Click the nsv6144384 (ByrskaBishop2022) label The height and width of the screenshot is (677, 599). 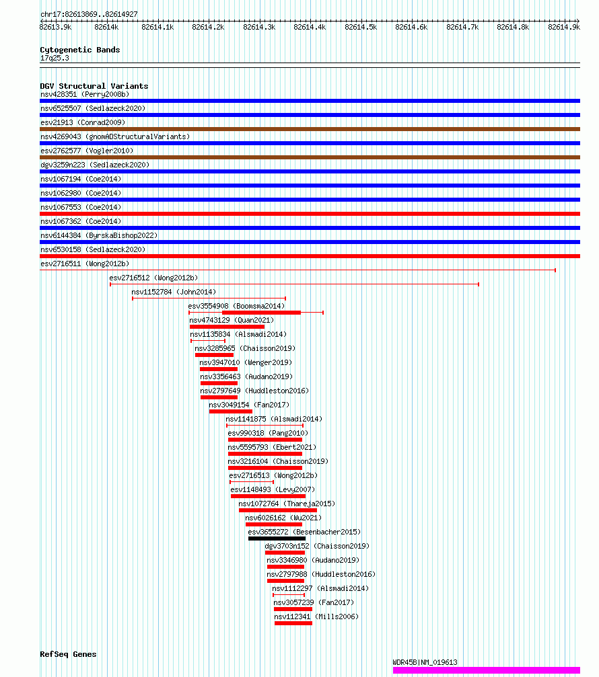99,235
